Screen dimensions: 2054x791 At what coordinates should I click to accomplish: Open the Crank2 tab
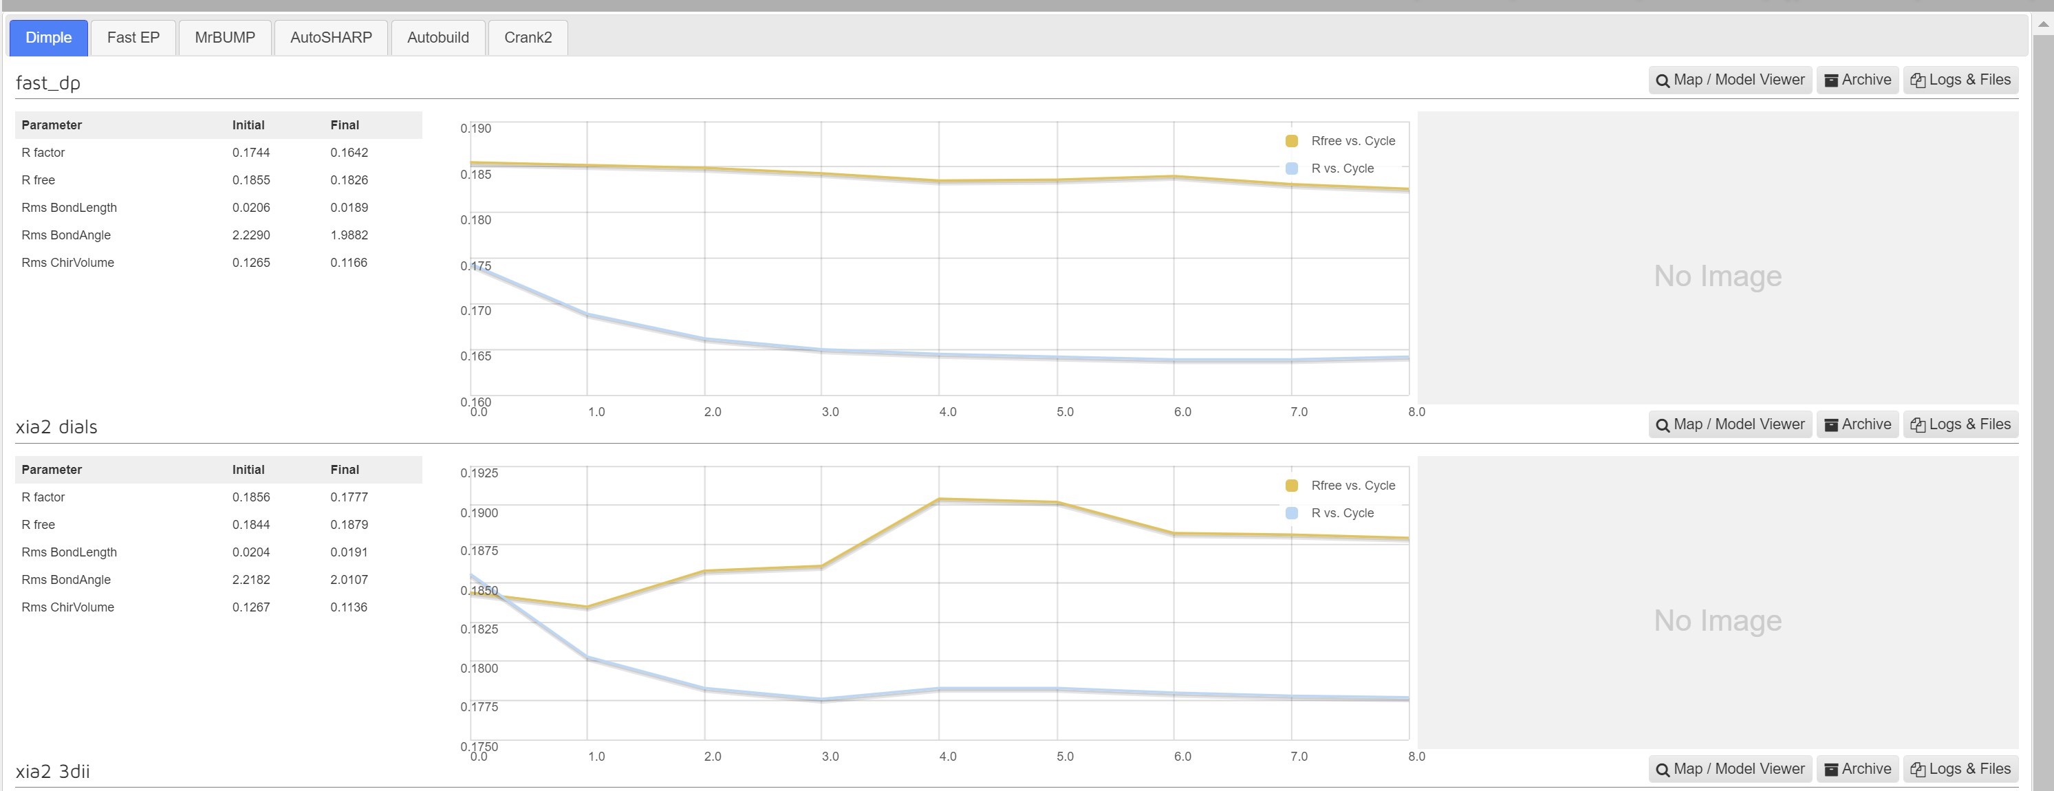(528, 37)
